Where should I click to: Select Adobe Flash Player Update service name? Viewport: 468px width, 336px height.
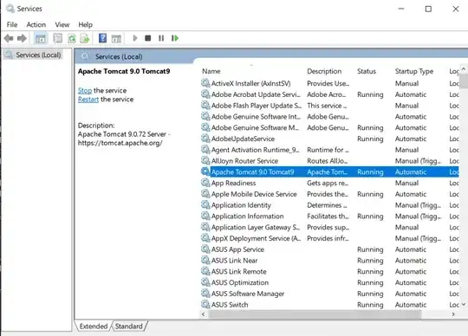(257, 106)
